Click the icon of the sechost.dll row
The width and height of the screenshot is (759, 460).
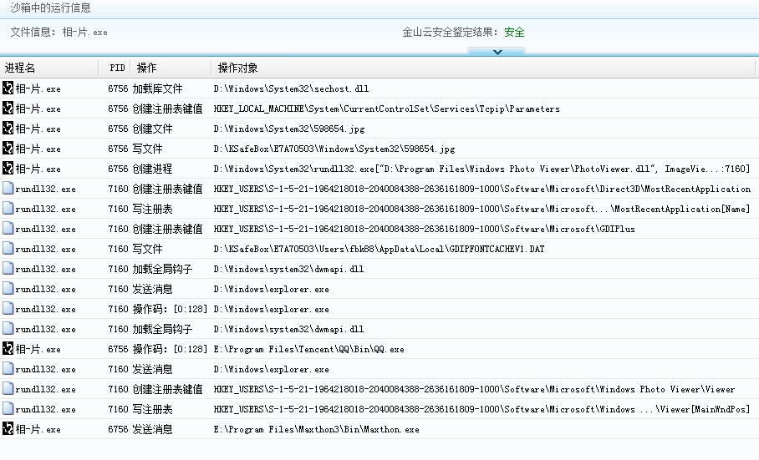click(8, 88)
